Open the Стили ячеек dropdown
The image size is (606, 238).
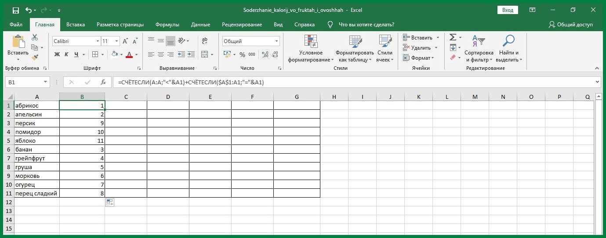385,49
